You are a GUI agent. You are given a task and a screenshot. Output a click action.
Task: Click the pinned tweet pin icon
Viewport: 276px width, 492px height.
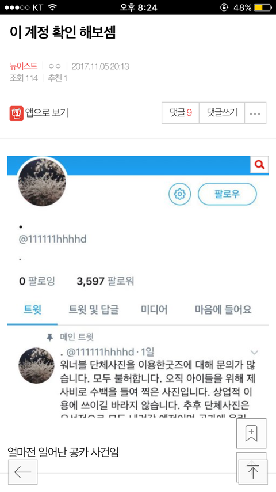click(x=49, y=337)
